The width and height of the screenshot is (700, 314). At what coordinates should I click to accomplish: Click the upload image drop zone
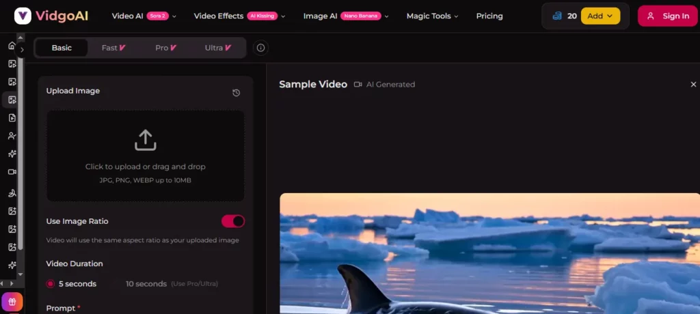(146, 156)
